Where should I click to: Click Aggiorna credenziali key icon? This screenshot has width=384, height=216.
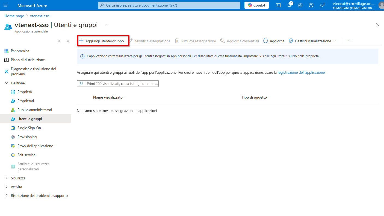[223, 41]
